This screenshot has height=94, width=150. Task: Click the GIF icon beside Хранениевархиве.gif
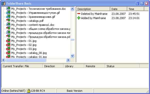pyautogui.click(x=8, y=17)
